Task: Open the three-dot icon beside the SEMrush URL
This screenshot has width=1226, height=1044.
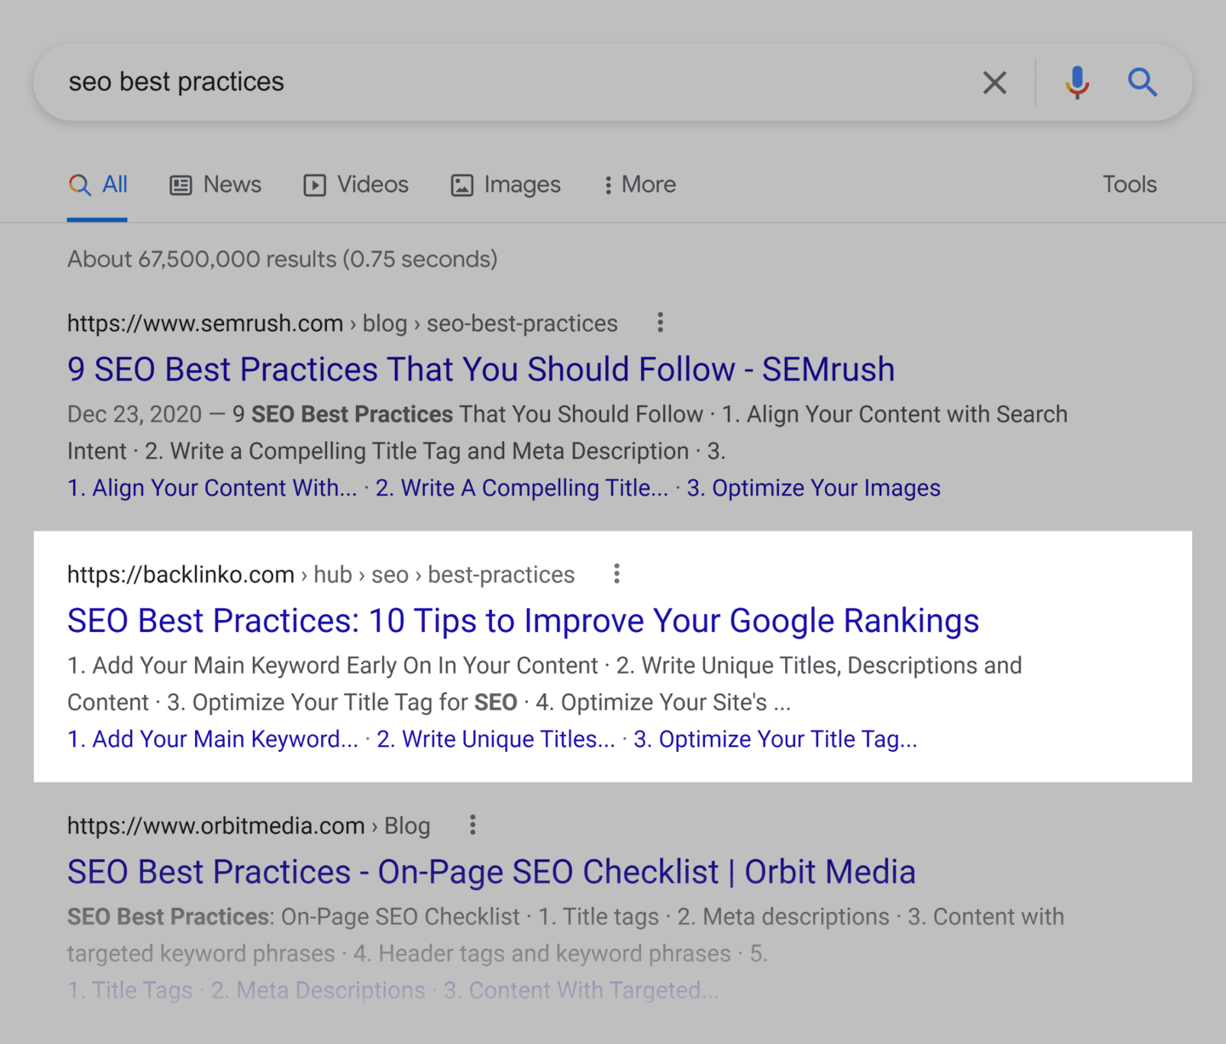Action: click(660, 323)
